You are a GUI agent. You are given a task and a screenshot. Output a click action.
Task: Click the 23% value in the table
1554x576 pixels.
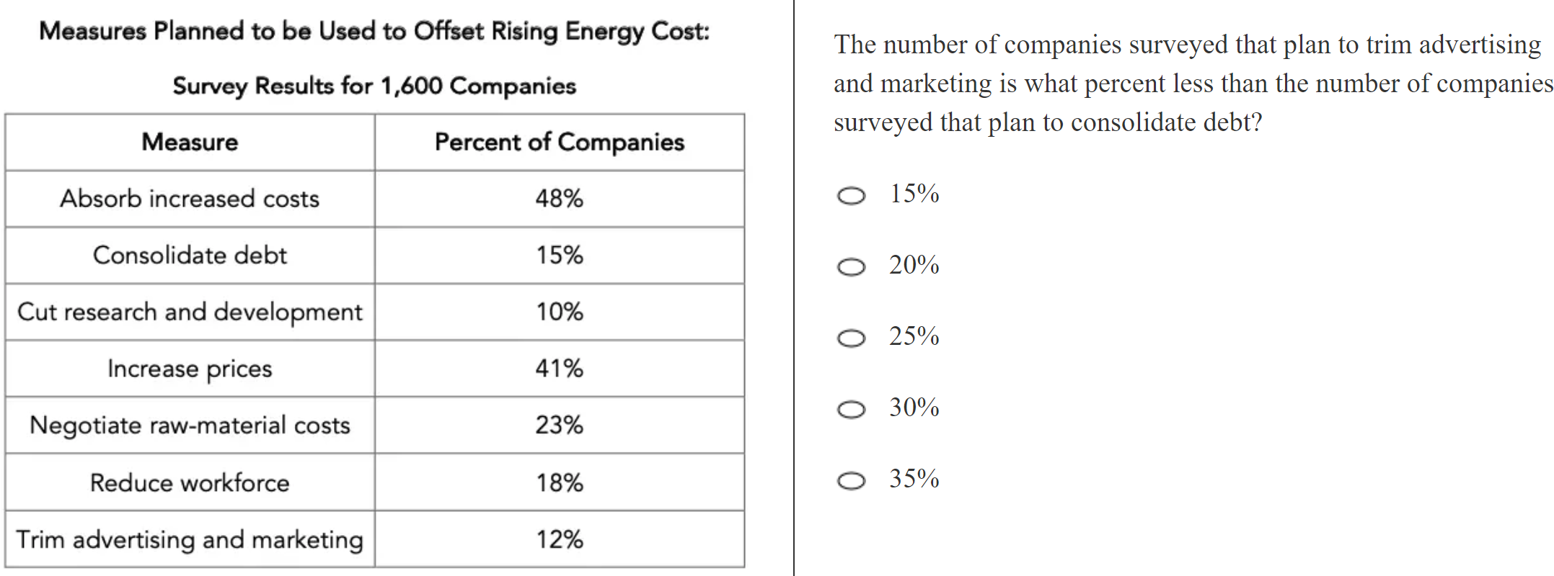pos(560,426)
